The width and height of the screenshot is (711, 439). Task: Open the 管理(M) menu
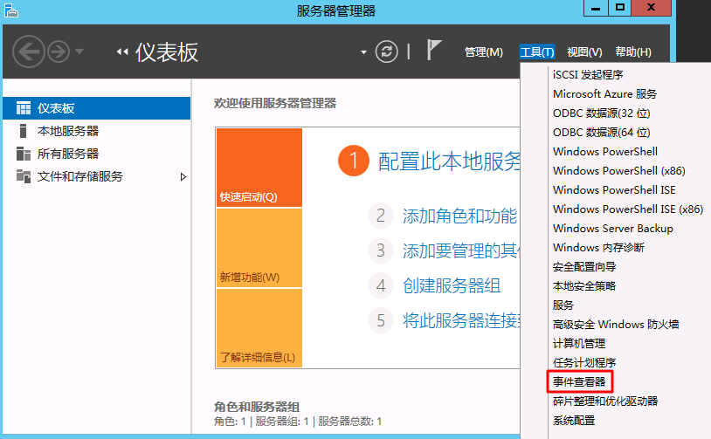coord(484,52)
